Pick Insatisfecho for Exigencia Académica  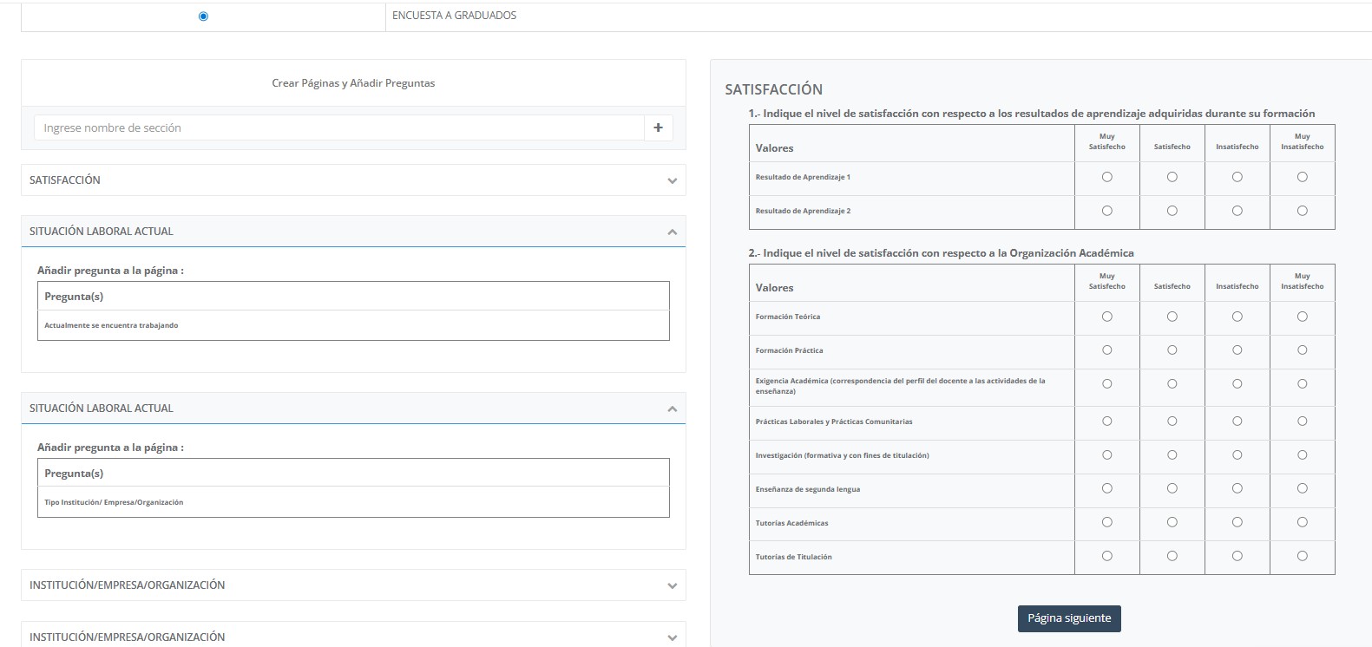coord(1237,384)
